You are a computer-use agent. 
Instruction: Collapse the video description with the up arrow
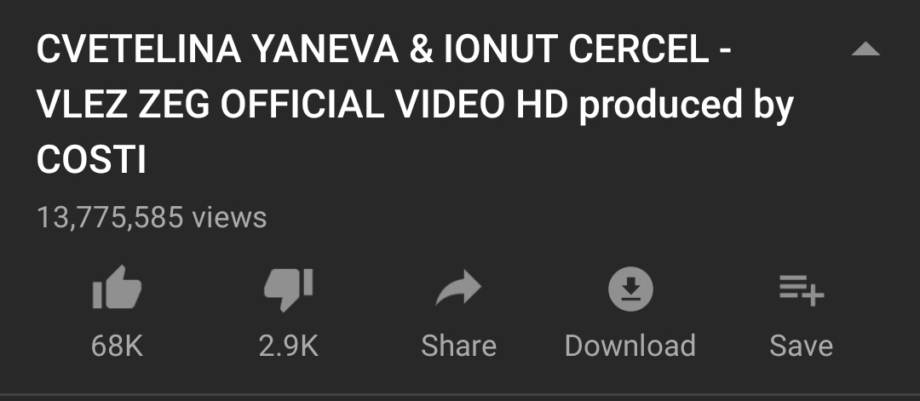tap(865, 49)
